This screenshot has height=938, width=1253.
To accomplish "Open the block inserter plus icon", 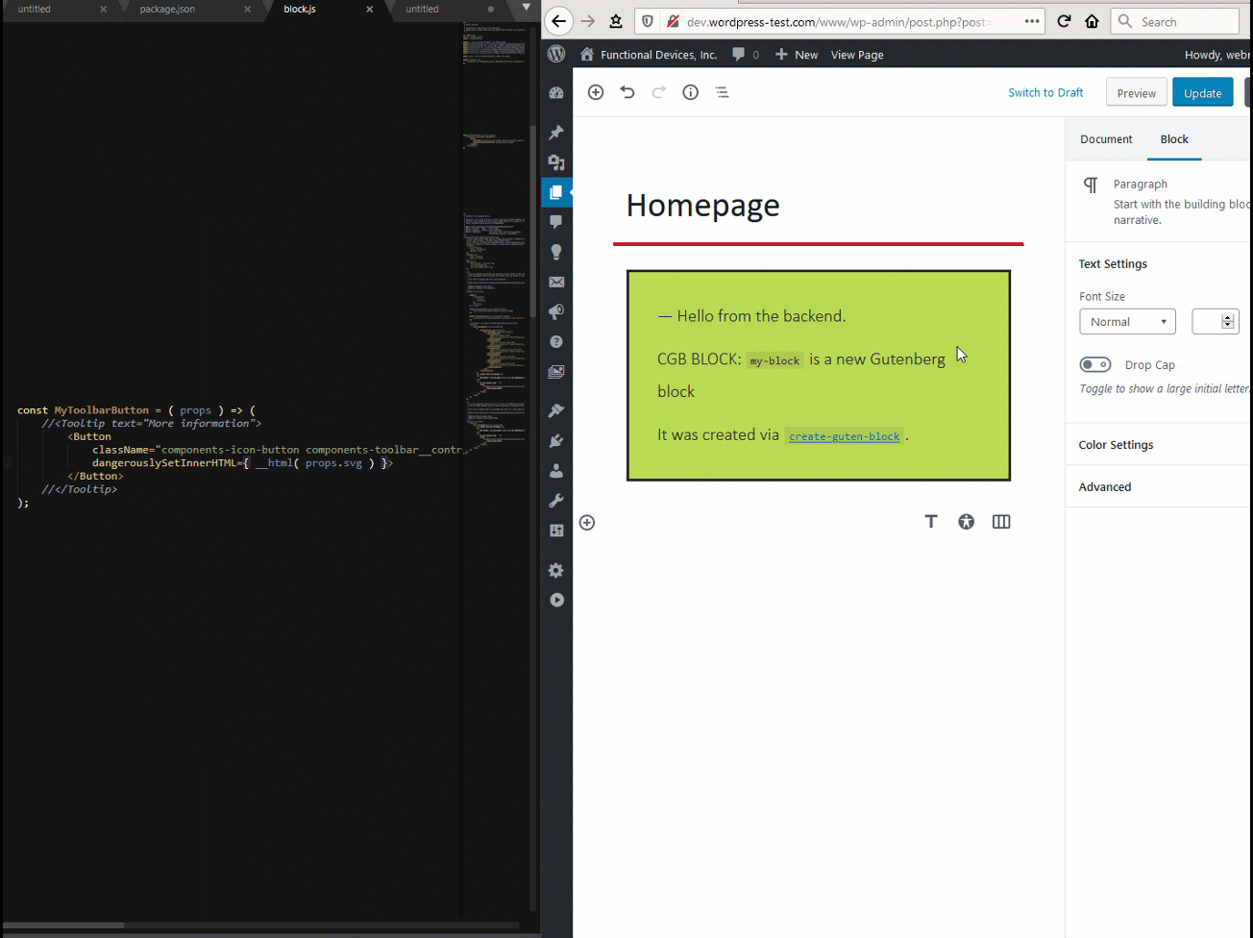I will [x=595, y=92].
